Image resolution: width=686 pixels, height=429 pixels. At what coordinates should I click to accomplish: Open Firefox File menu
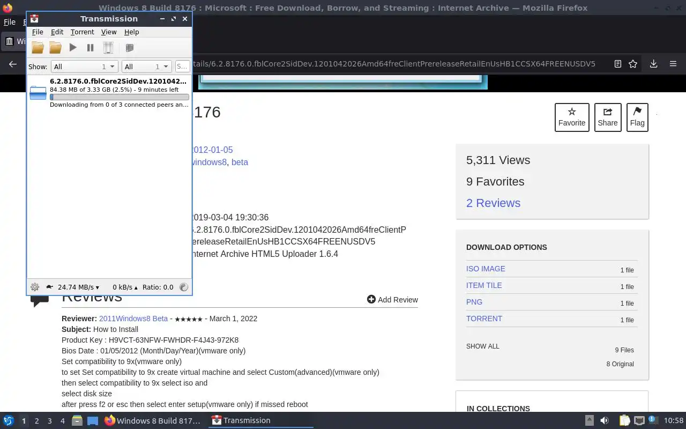click(10, 22)
